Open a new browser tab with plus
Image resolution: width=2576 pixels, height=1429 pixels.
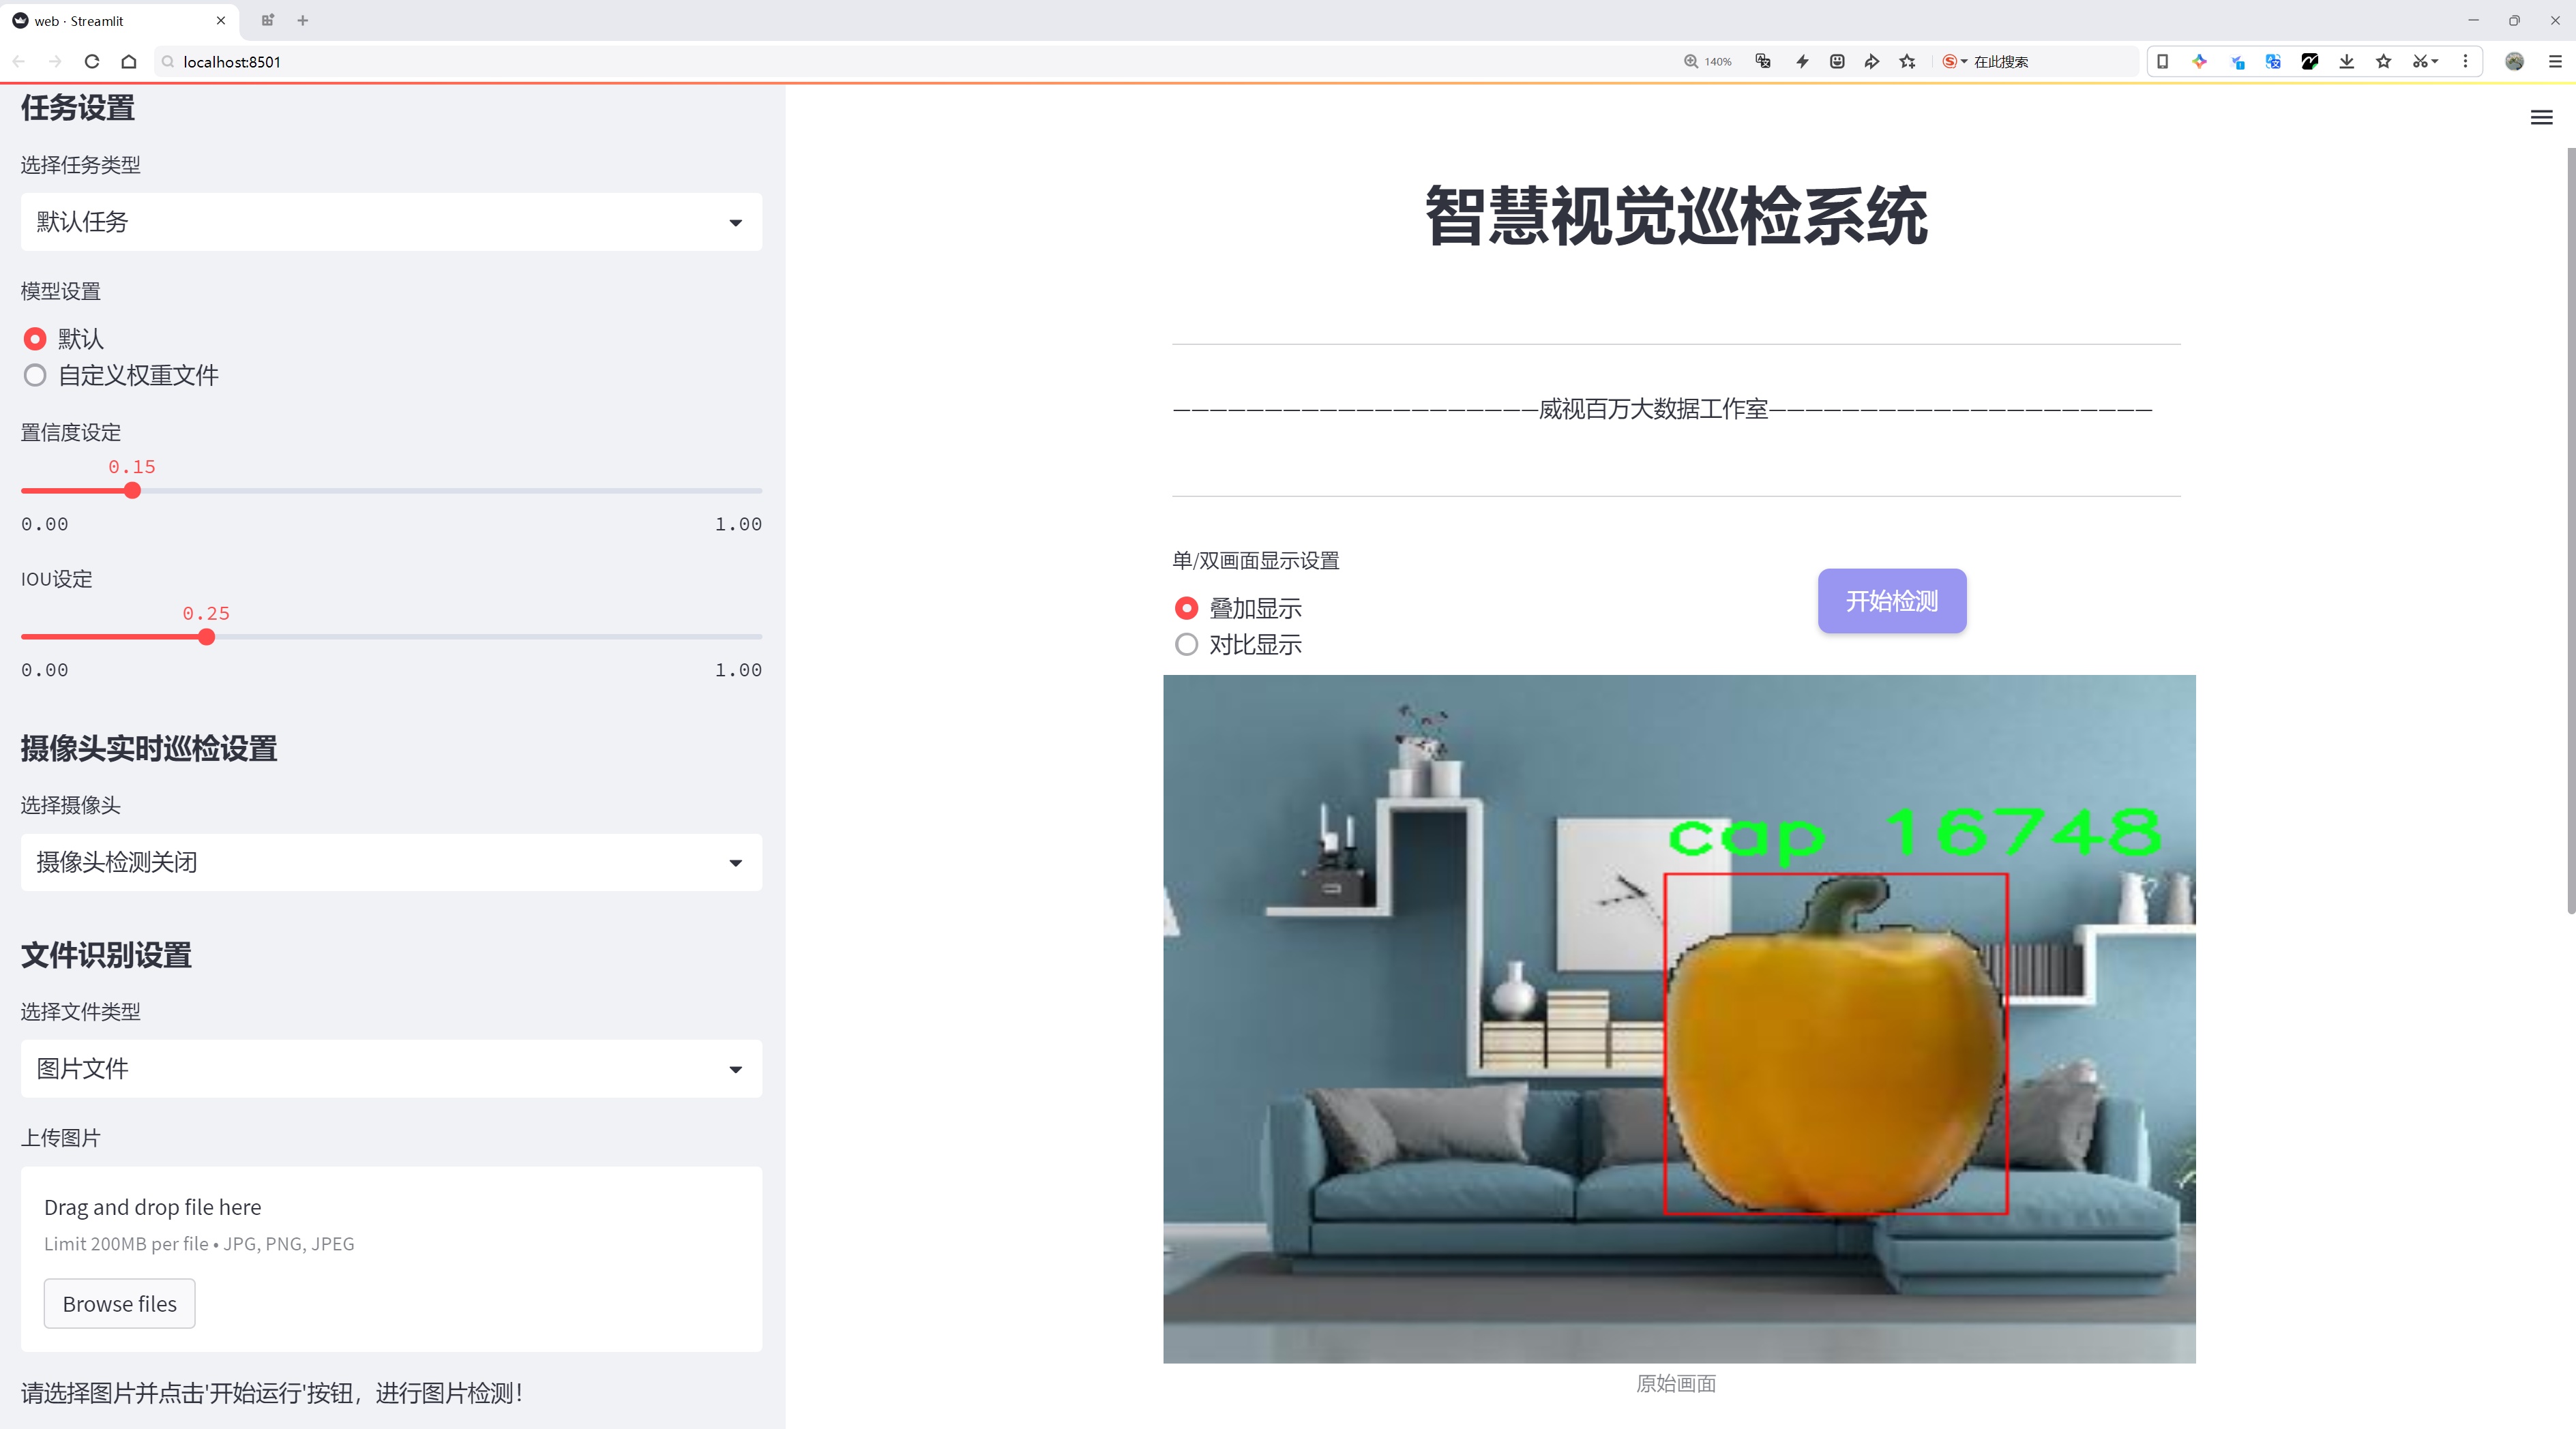click(x=303, y=20)
